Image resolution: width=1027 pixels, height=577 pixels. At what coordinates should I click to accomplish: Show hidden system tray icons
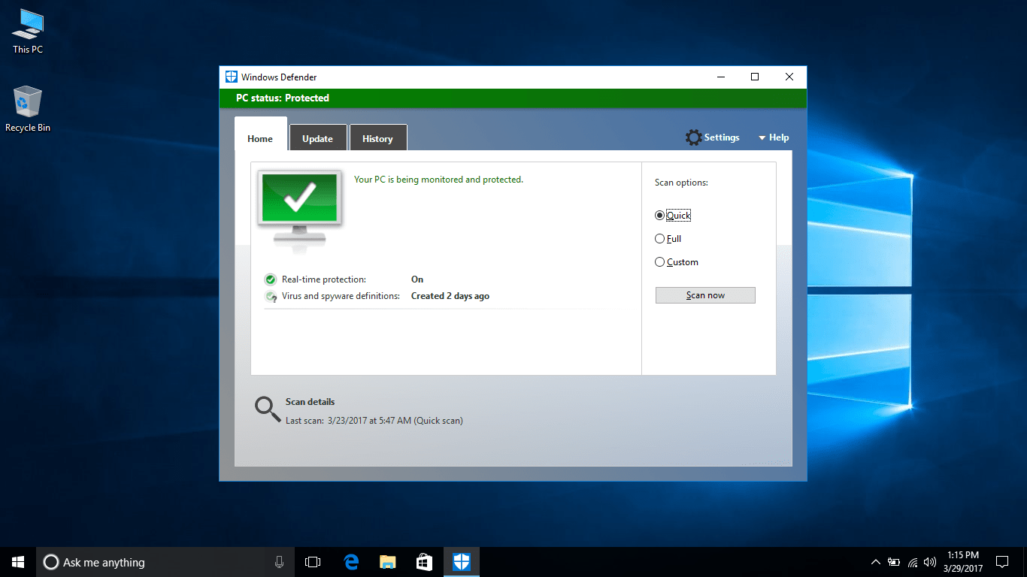[x=876, y=562]
